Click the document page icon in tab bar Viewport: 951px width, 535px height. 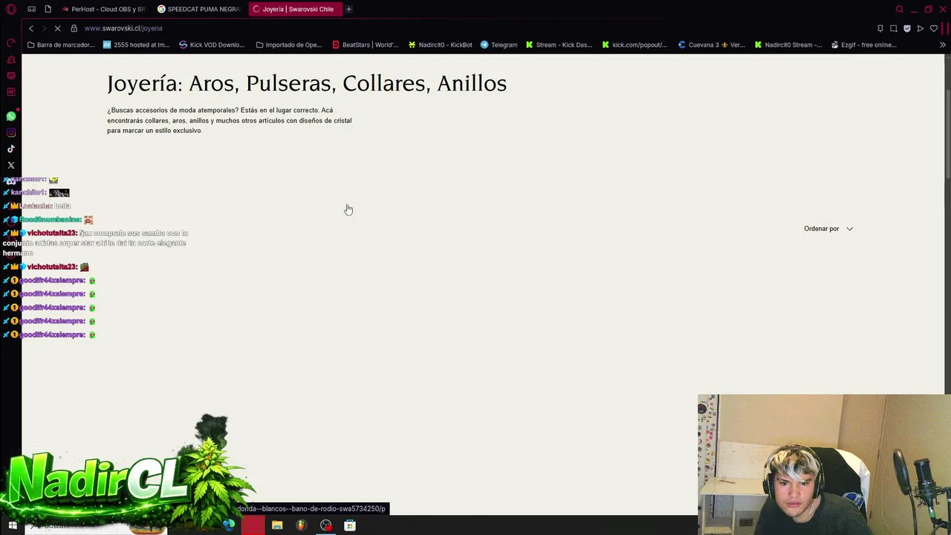pos(48,9)
